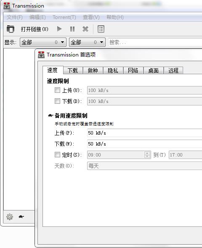The height and width of the screenshot is (248, 202).
Task: Open the Torrent(T) menu
Action: [64, 17]
